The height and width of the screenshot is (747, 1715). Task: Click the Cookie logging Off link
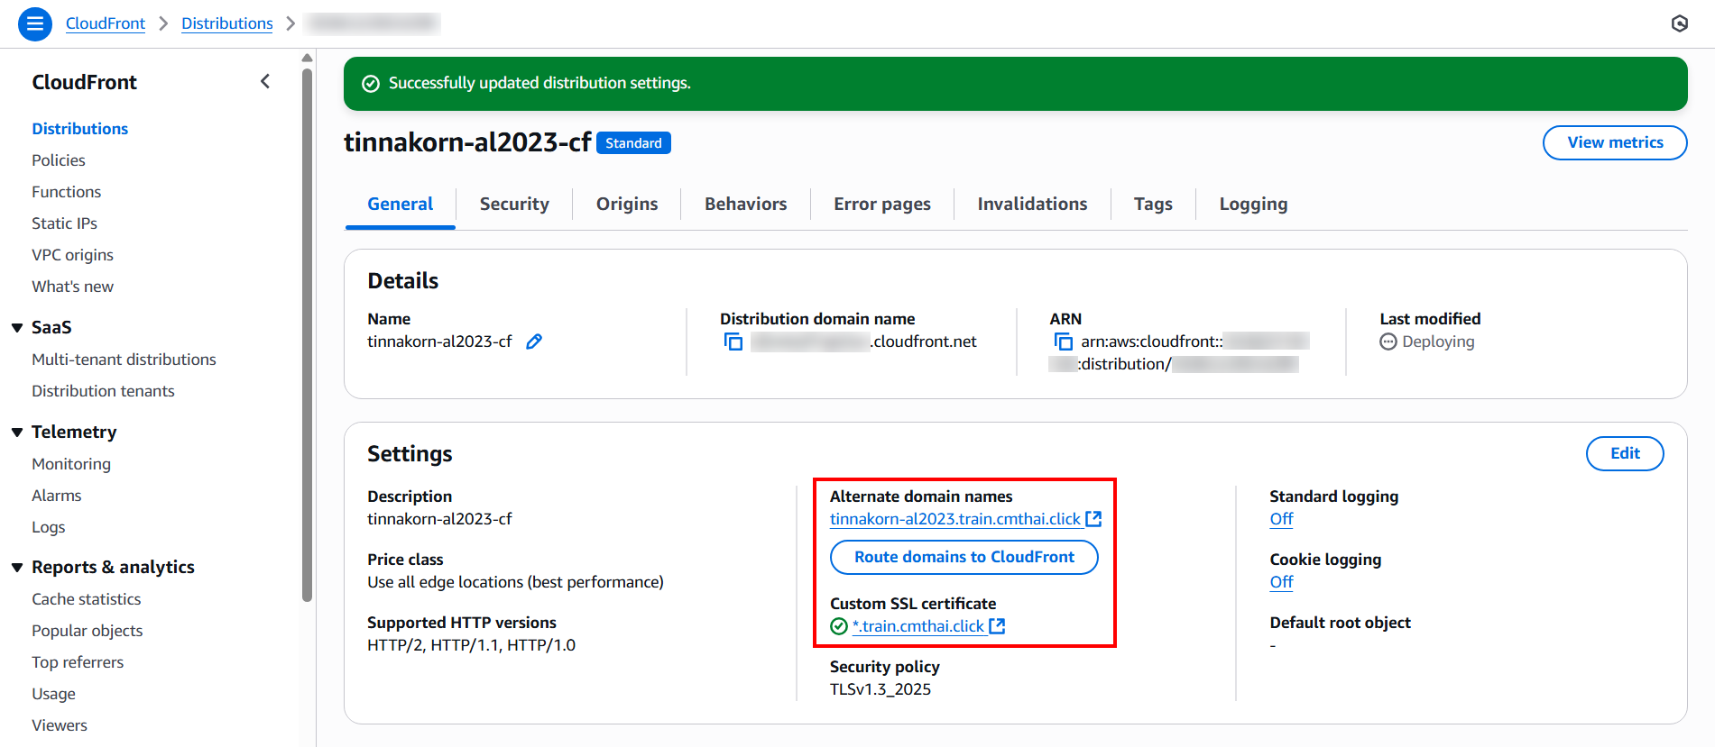1281,582
